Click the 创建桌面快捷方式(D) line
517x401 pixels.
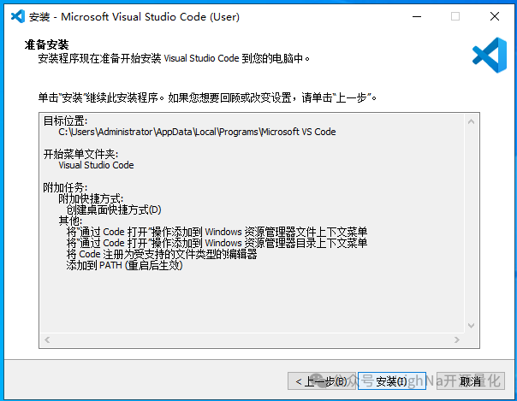tap(114, 209)
